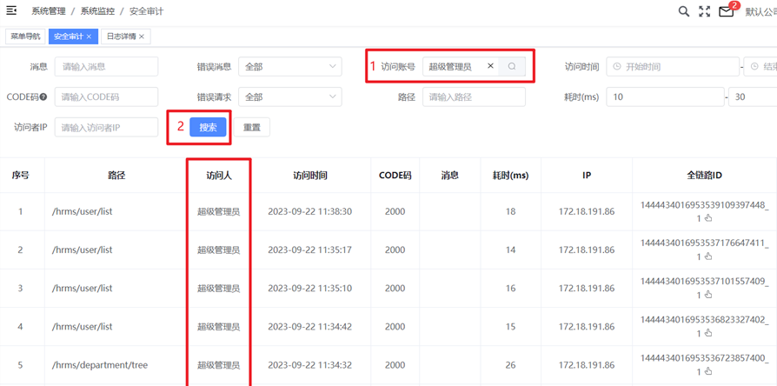
Task: Click the 耗时 maximum field showing 30
Action: [x=754, y=97]
